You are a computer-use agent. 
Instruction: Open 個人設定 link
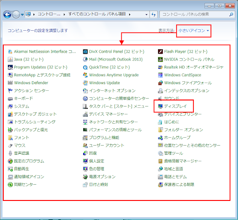point(97,161)
